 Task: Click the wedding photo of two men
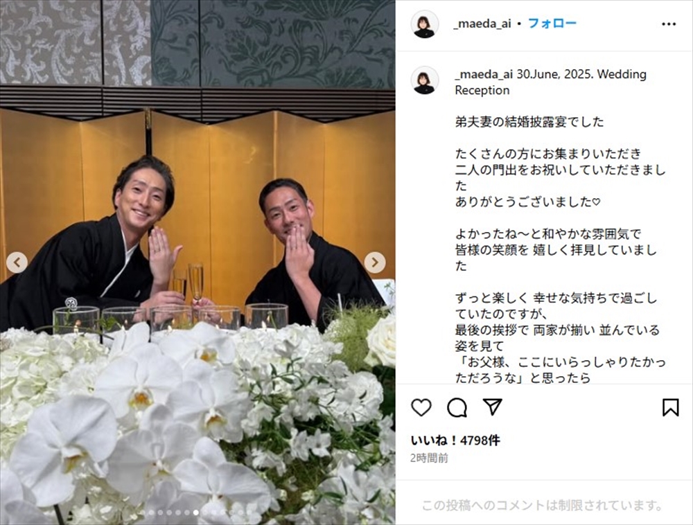click(198, 262)
